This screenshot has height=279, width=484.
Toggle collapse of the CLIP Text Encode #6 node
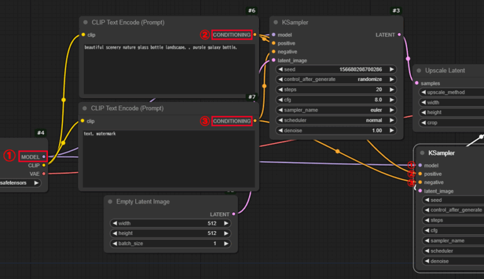pyautogui.click(x=85, y=22)
